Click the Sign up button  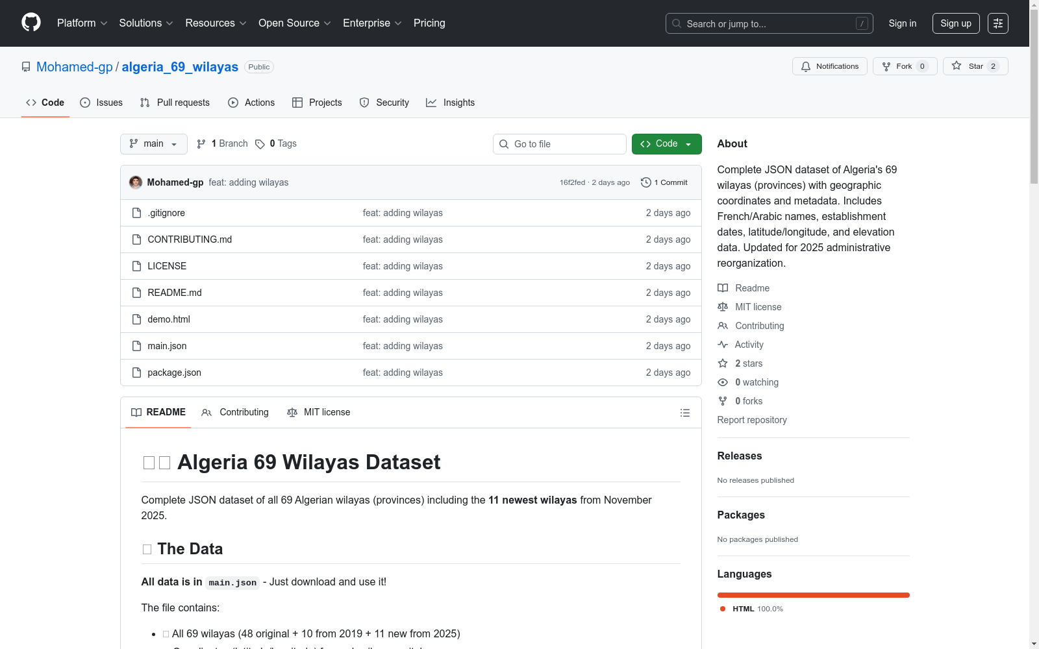click(x=956, y=23)
